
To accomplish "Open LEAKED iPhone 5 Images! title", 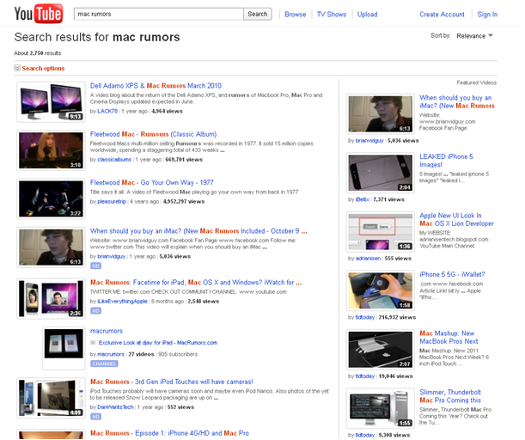I will (x=446, y=161).
